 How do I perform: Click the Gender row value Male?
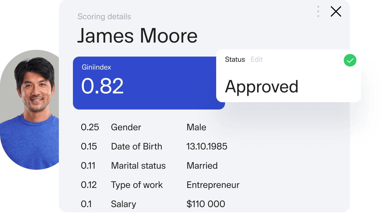click(196, 127)
